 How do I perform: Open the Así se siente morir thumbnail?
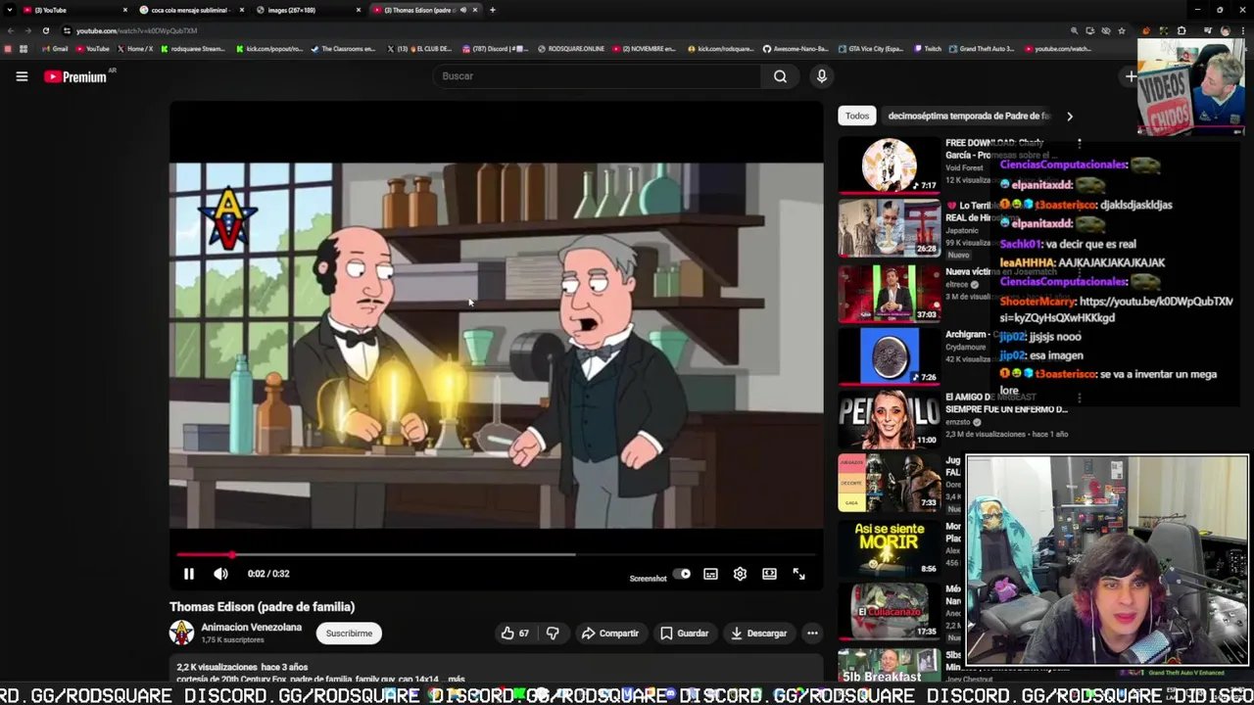(890, 546)
